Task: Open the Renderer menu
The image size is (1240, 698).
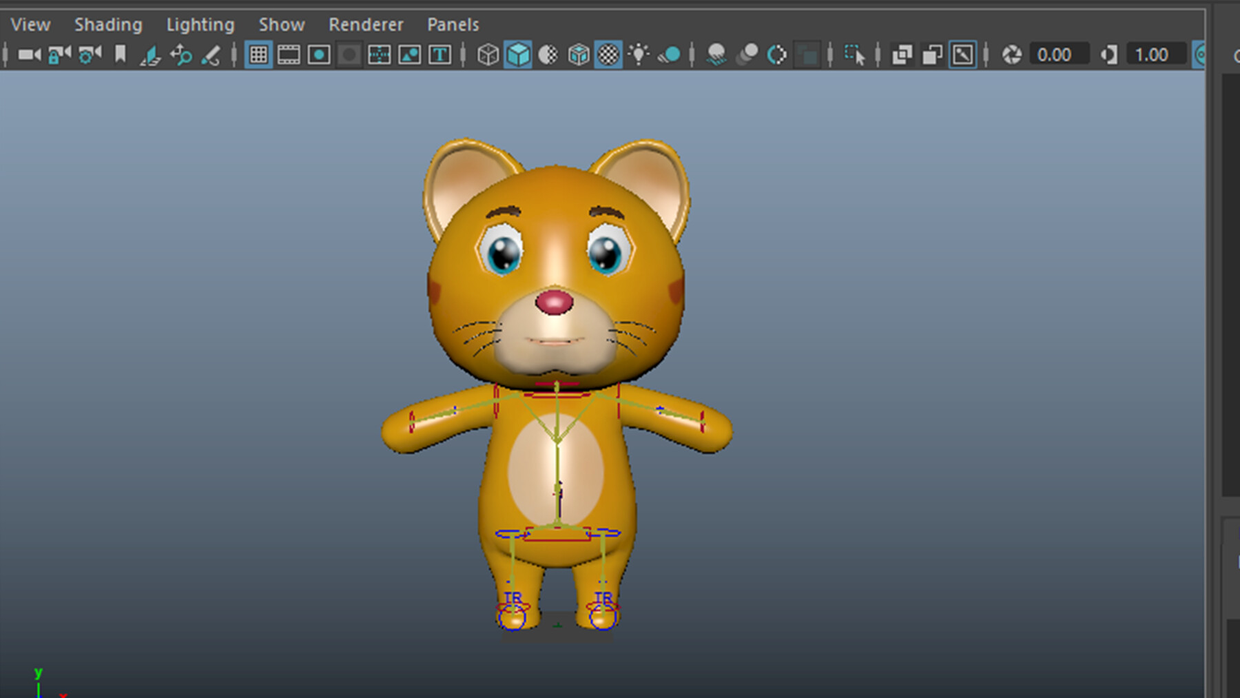Action: click(x=366, y=24)
